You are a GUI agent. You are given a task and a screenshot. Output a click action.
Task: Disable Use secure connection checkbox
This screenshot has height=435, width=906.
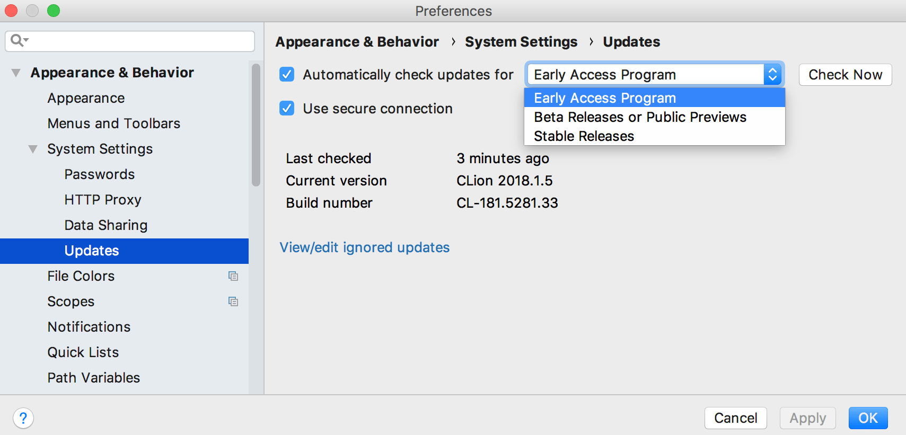[x=287, y=109]
